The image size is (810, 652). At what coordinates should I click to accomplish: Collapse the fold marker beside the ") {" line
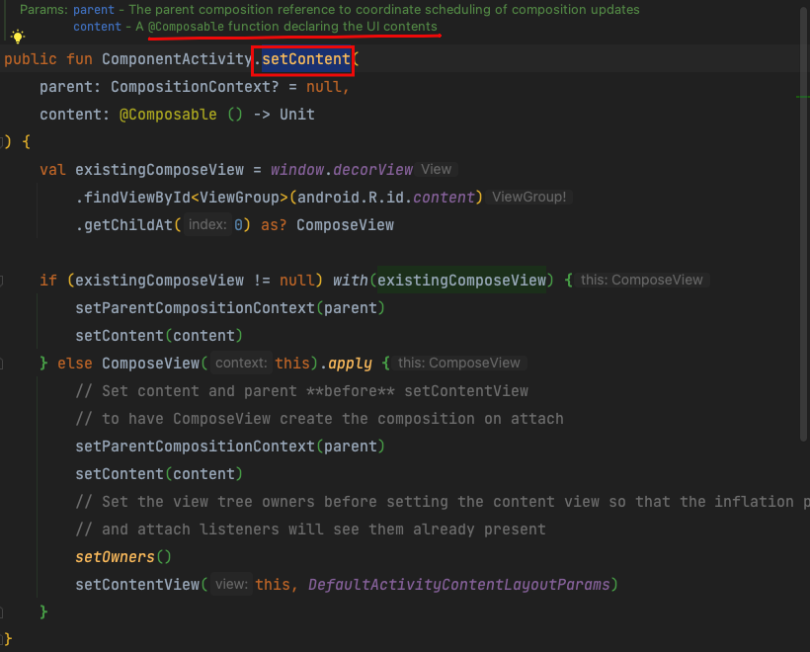coord(2,141)
